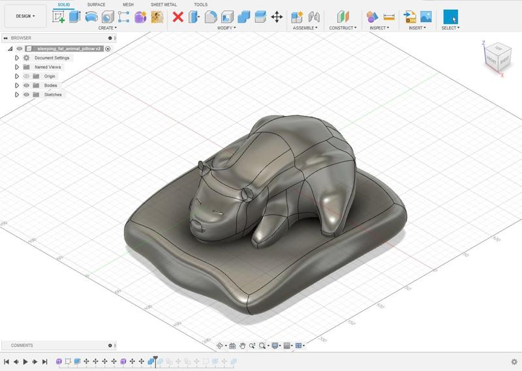Open the Measure tool in Inspect
This screenshot has width=522, height=371.
[x=389, y=17]
